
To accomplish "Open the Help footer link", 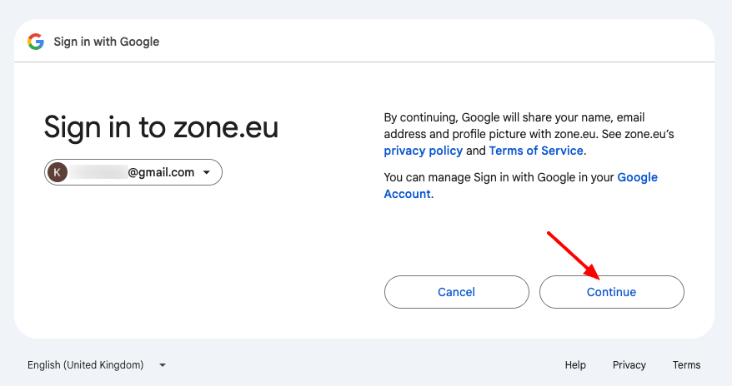I will (x=575, y=364).
